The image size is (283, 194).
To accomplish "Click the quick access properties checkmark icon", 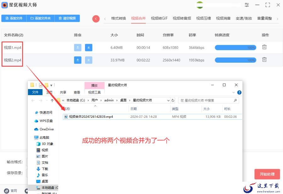I will (x=41, y=85).
